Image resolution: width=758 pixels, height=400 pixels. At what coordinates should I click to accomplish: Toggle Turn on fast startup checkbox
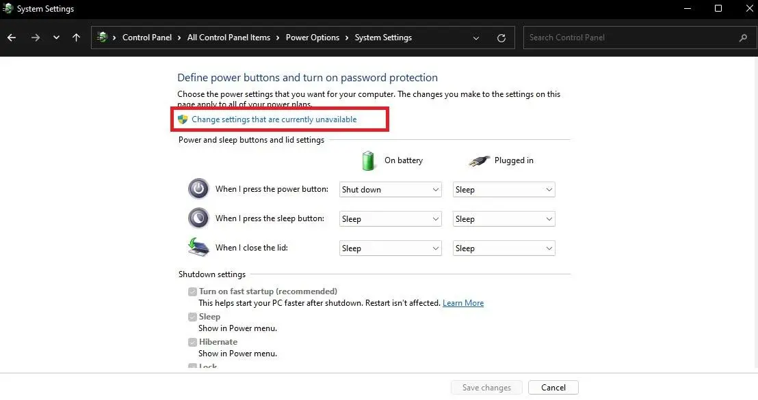tap(192, 291)
